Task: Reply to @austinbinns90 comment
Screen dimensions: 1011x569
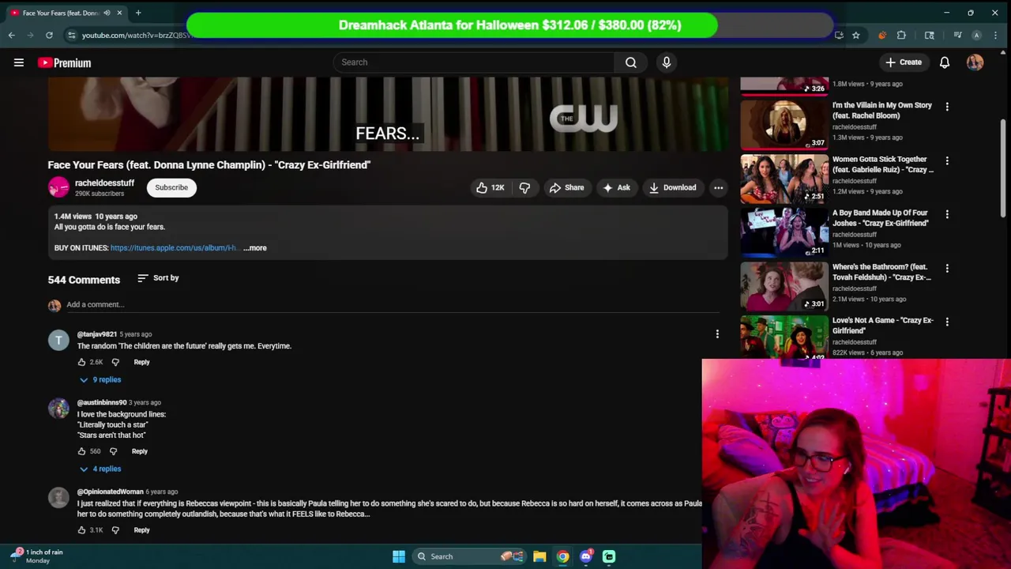Action: pos(140,451)
